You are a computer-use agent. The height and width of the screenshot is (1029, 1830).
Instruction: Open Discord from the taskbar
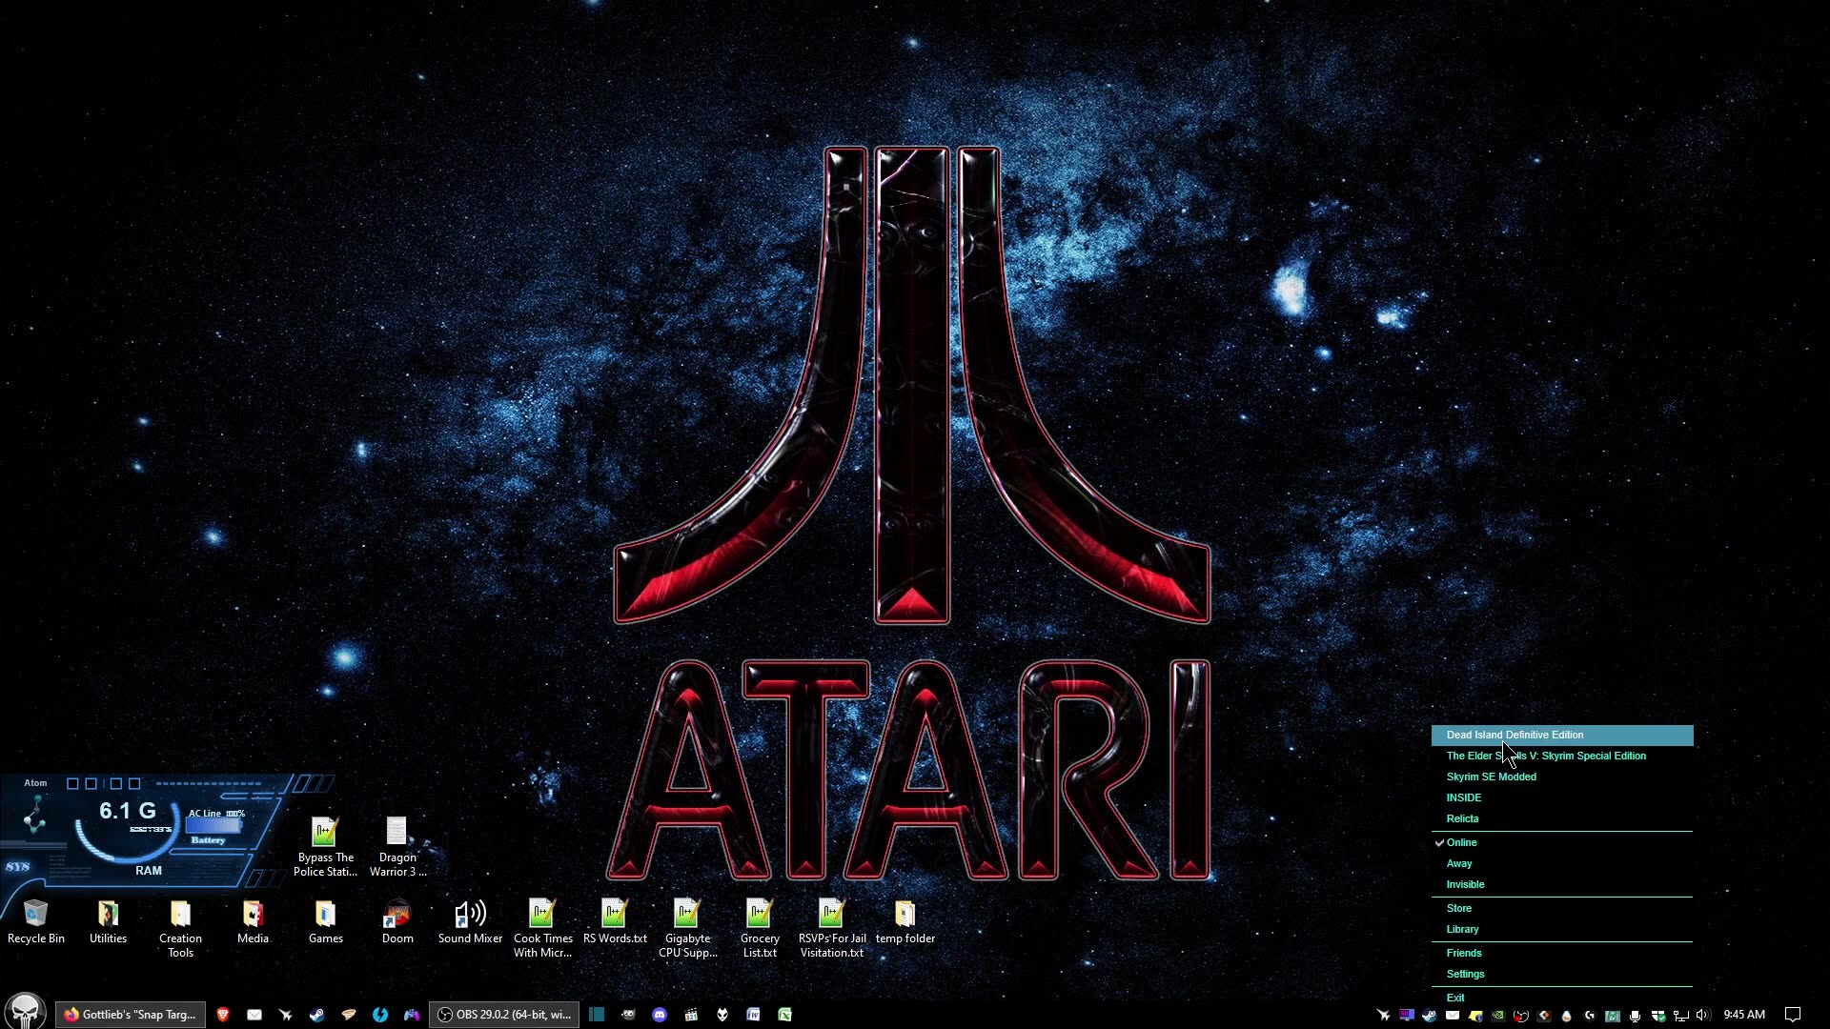click(660, 1015)
